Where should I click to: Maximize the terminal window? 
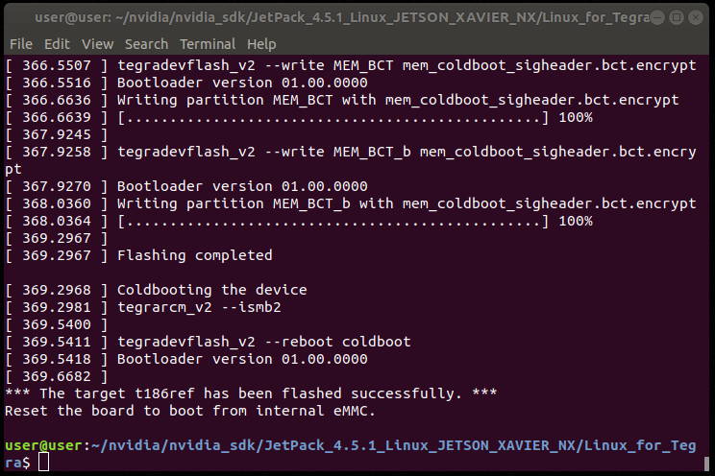(677, 18)
